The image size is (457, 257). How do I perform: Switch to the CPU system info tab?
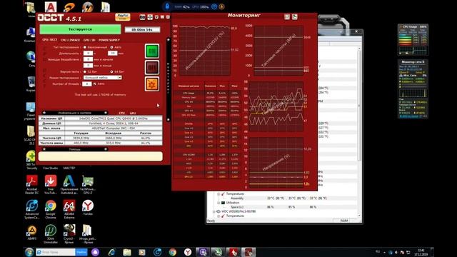[122, 113]
